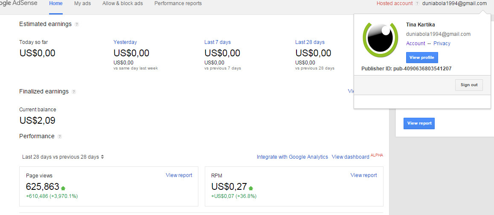The image size is (494, 215).
Task: Go to Performance reports tab
Action: pos(178,3)
